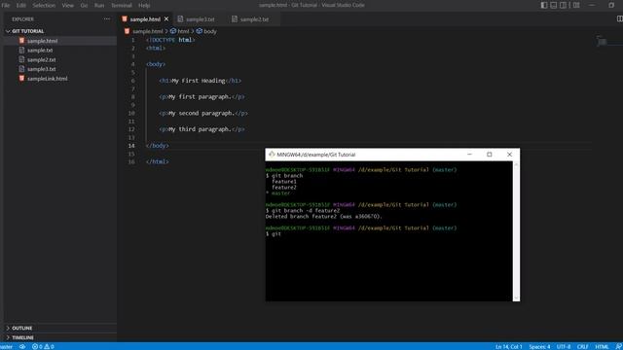Click sampleLink.html file type icon
This screenshot has width=623, height=350.
[21, 78]
